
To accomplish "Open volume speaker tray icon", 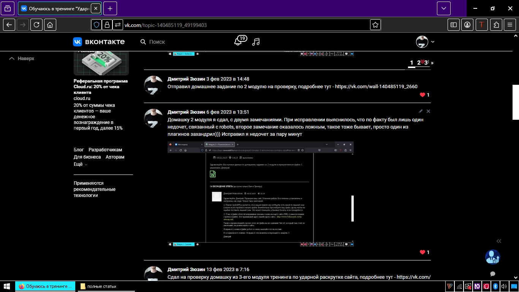I will [504, 286].
